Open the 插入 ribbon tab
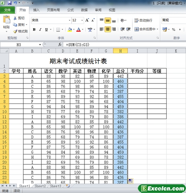Screen dimensions: 186x193 click(36, 10)
